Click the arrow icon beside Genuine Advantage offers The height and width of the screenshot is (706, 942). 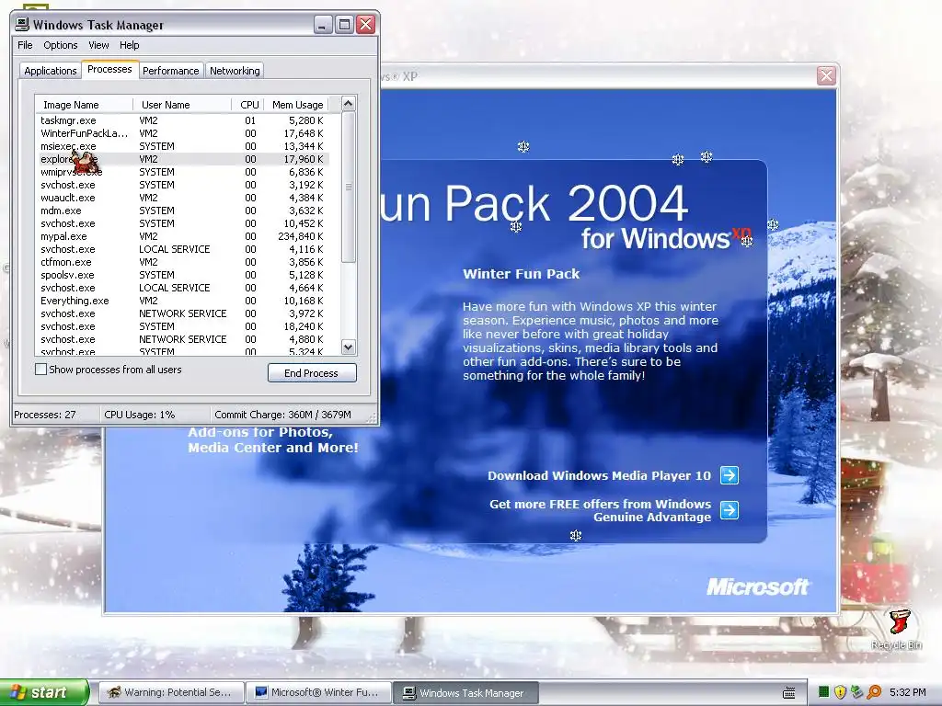tap(729, 510)
